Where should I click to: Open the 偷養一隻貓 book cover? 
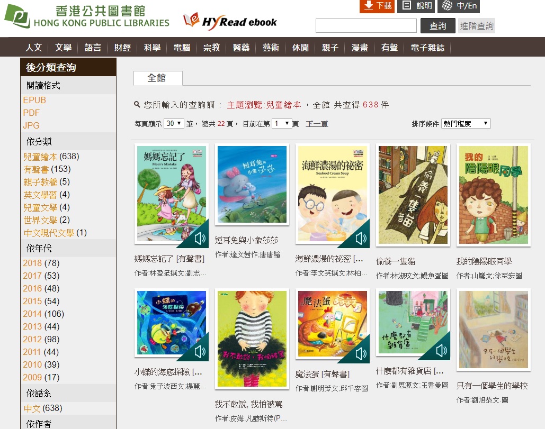(x=413, y=195)
